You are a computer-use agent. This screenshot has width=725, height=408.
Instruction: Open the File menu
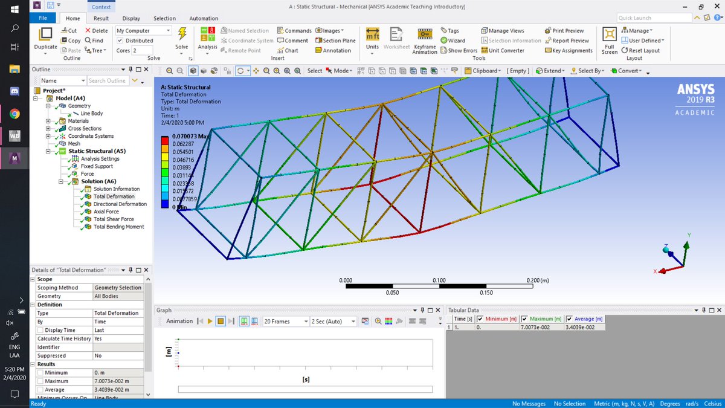tap(42, 19)
